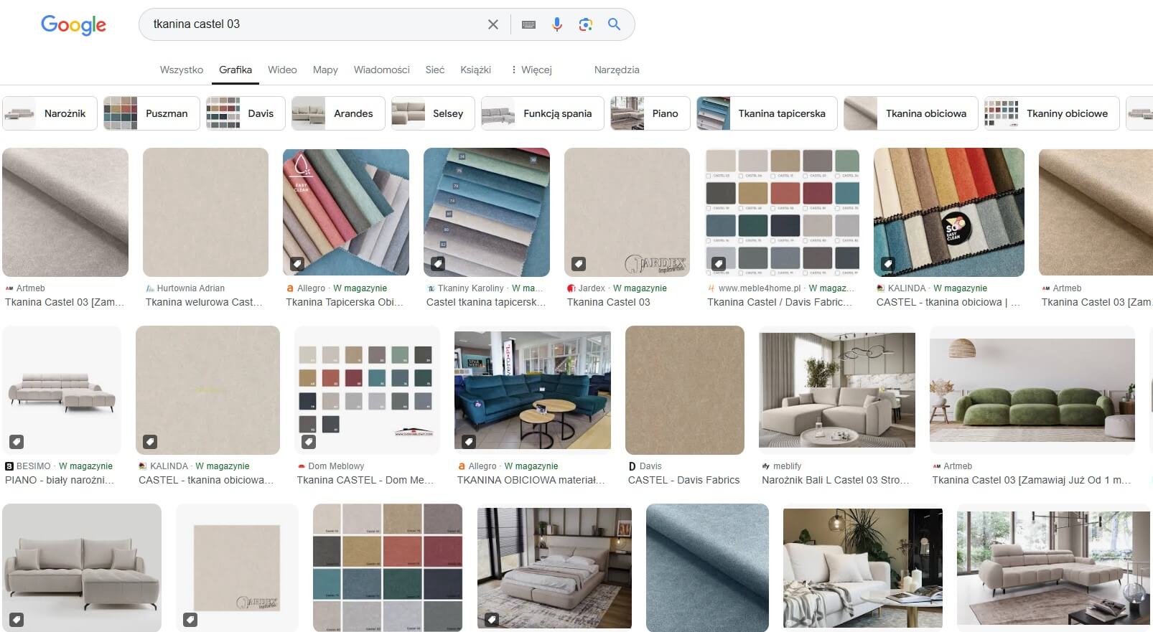Click source label BESIMO
Screen dimensions: 1153x632
[34, 466]
